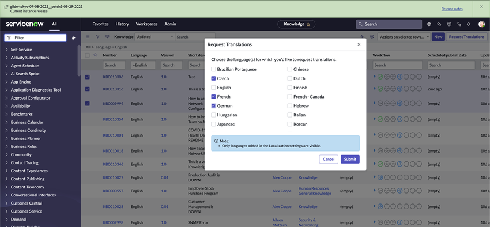490x227 pixels.
Task: Click the phone icon in the header
Action: 459,24
